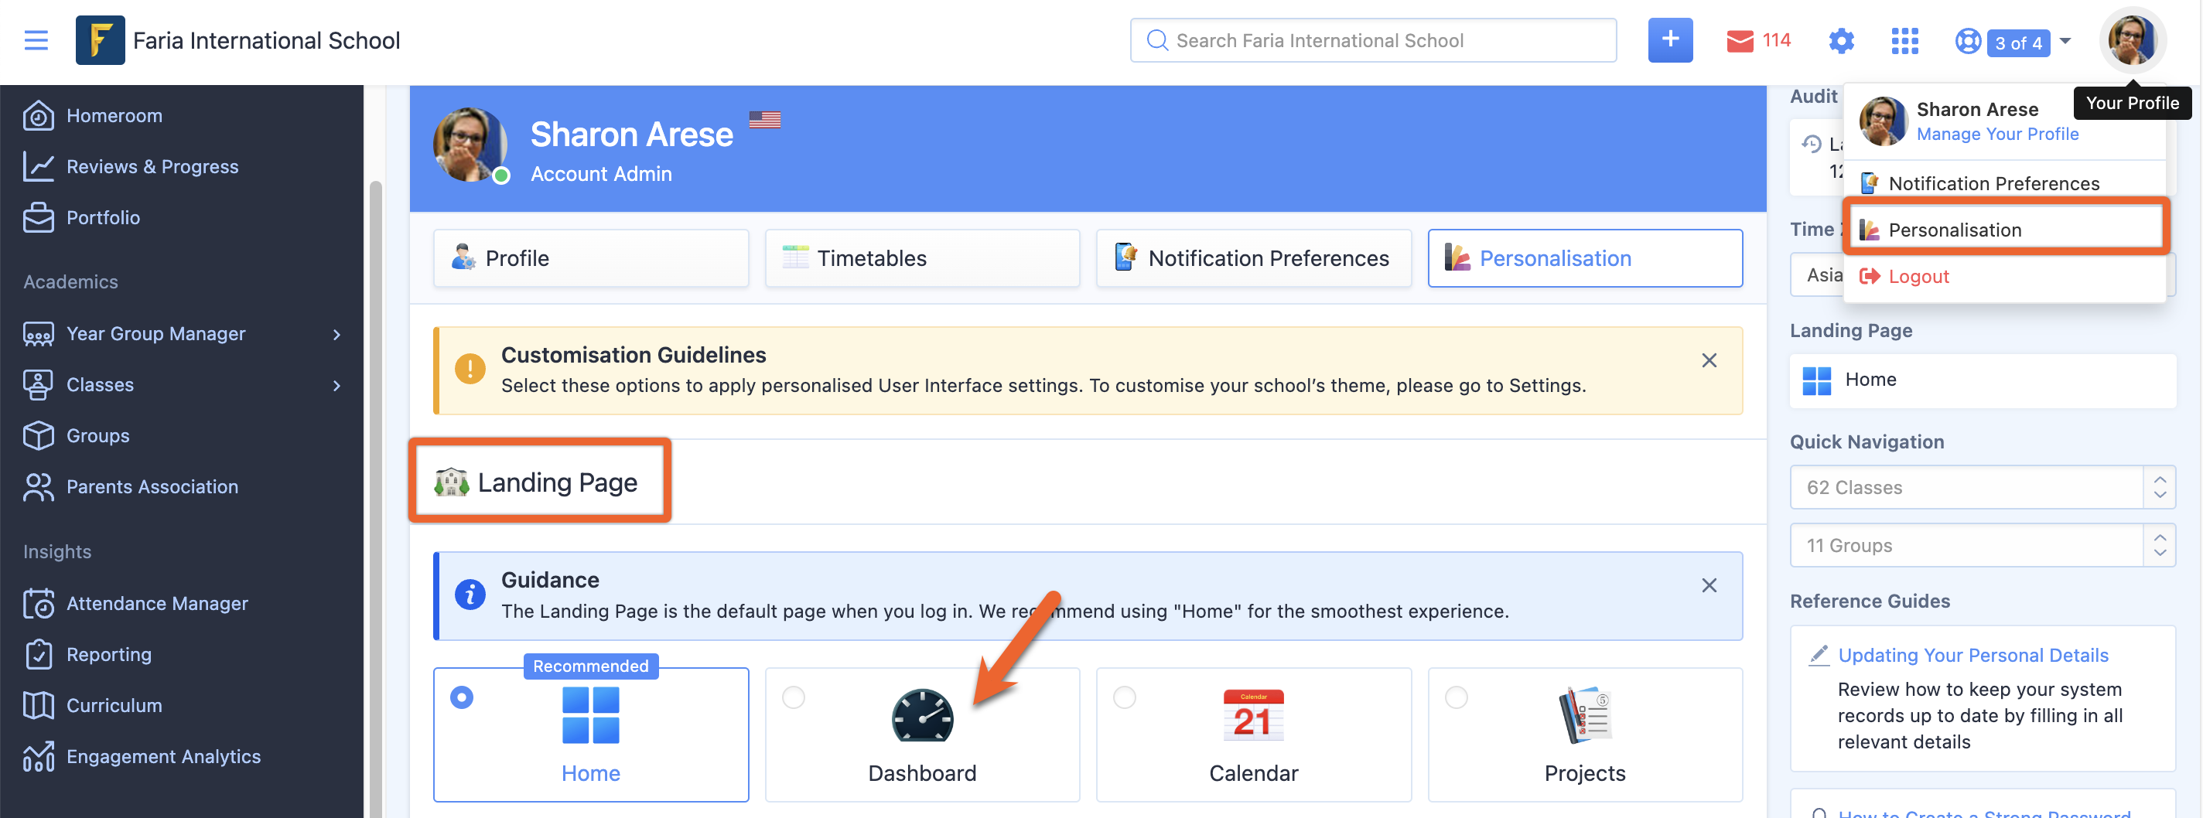This screenshot has height=818, width=2203.
Task: Switch to Notification Preferences tab
Action: (x=1253, y=258)
